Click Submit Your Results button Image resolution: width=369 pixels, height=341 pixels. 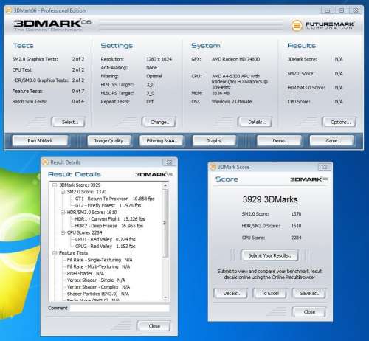pos(269,255)
